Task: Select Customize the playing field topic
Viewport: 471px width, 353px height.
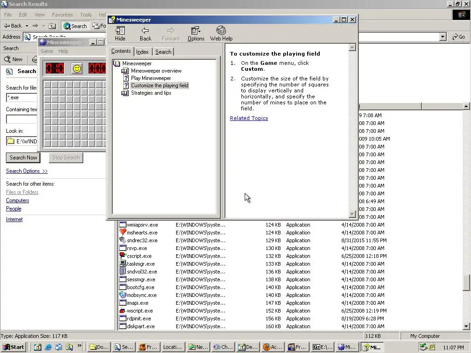Action: [160, 85]
